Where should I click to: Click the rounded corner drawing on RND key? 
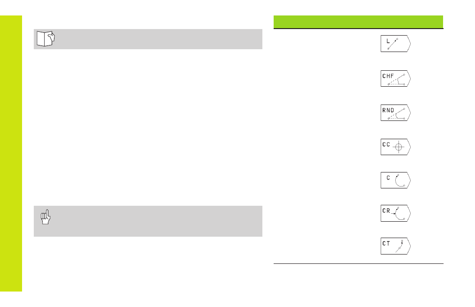click(x=397, y=114)
